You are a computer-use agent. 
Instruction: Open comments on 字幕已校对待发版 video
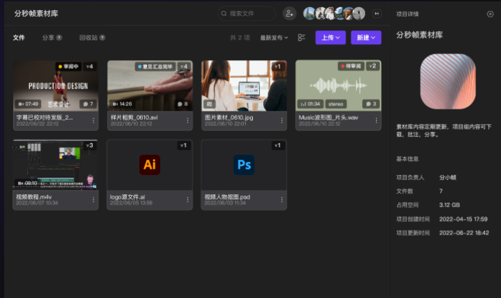tap(88, 104)
